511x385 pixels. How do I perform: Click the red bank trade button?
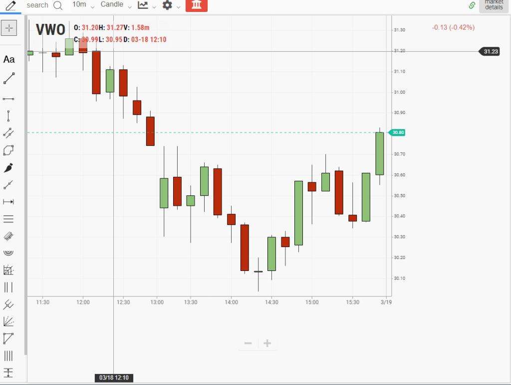(196, 5)
